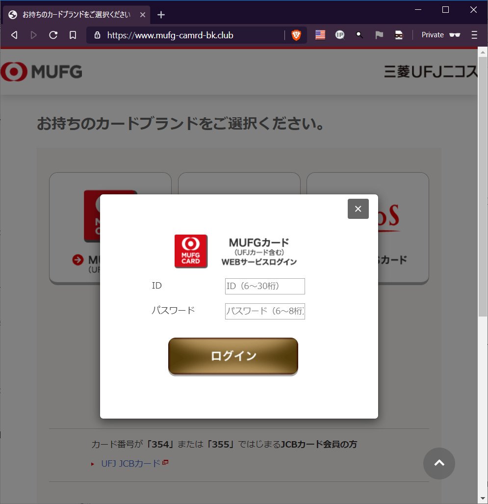
Task: Open Brave Shields lion icon
Action: (296, 35)
